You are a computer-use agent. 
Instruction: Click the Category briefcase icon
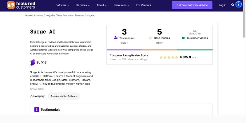point(31,96)
